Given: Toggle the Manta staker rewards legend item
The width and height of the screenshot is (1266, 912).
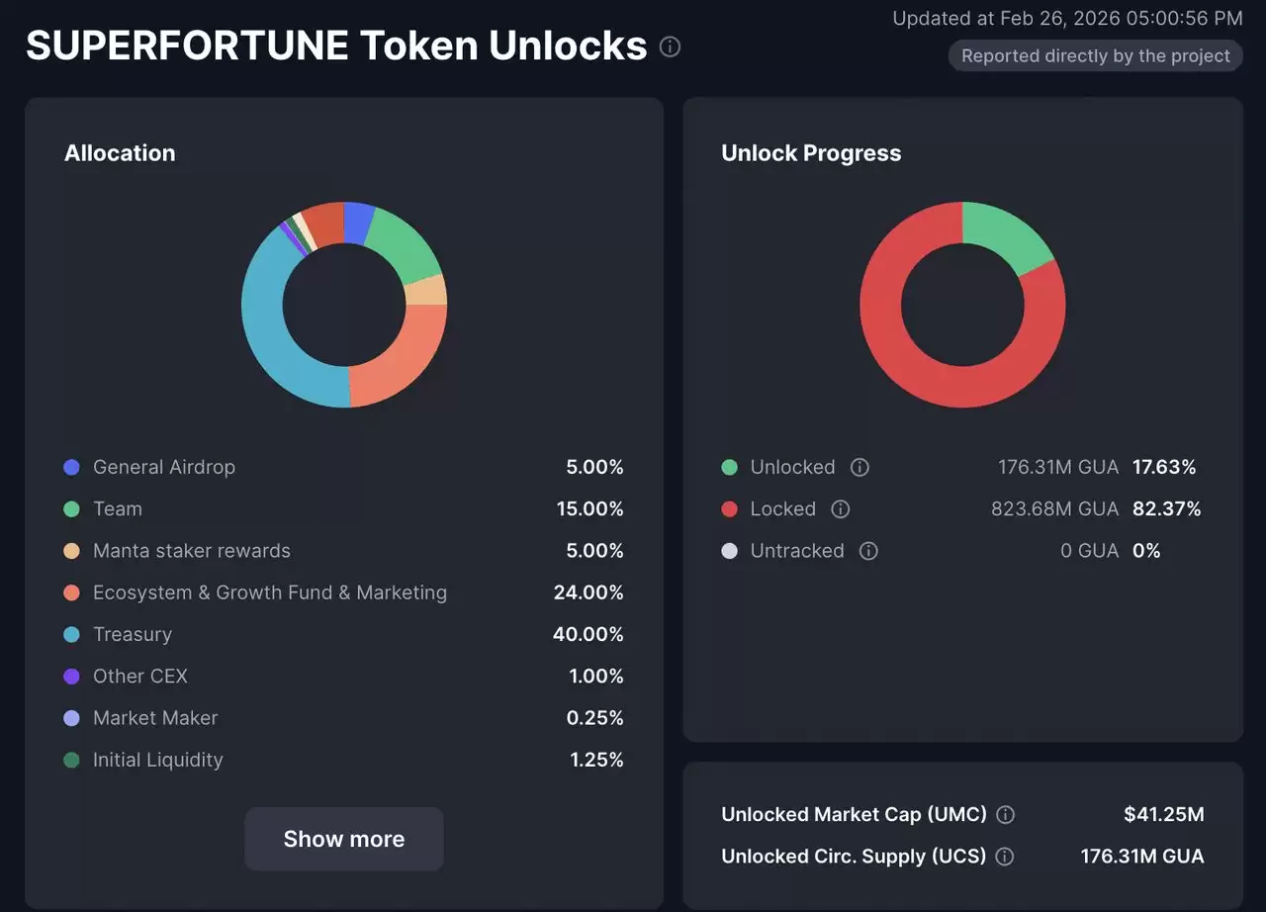Looking at the screenshot, I should [x=191, y=551].
